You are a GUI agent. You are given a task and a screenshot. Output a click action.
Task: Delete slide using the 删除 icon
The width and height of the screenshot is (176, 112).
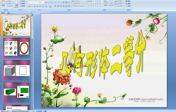(23, 6)
